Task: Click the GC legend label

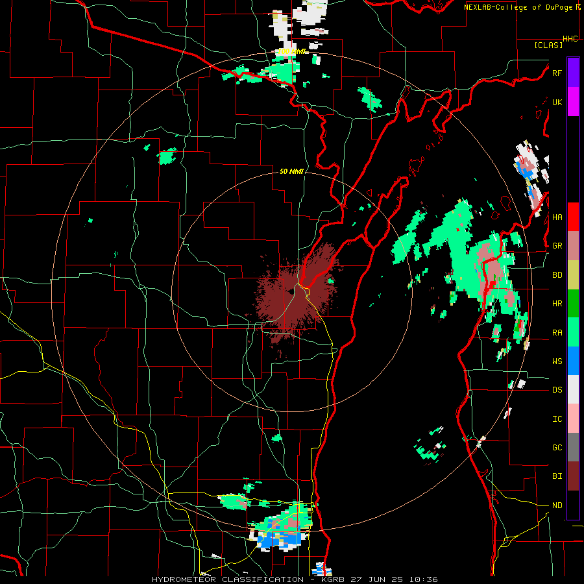Action: coord(557,448)
